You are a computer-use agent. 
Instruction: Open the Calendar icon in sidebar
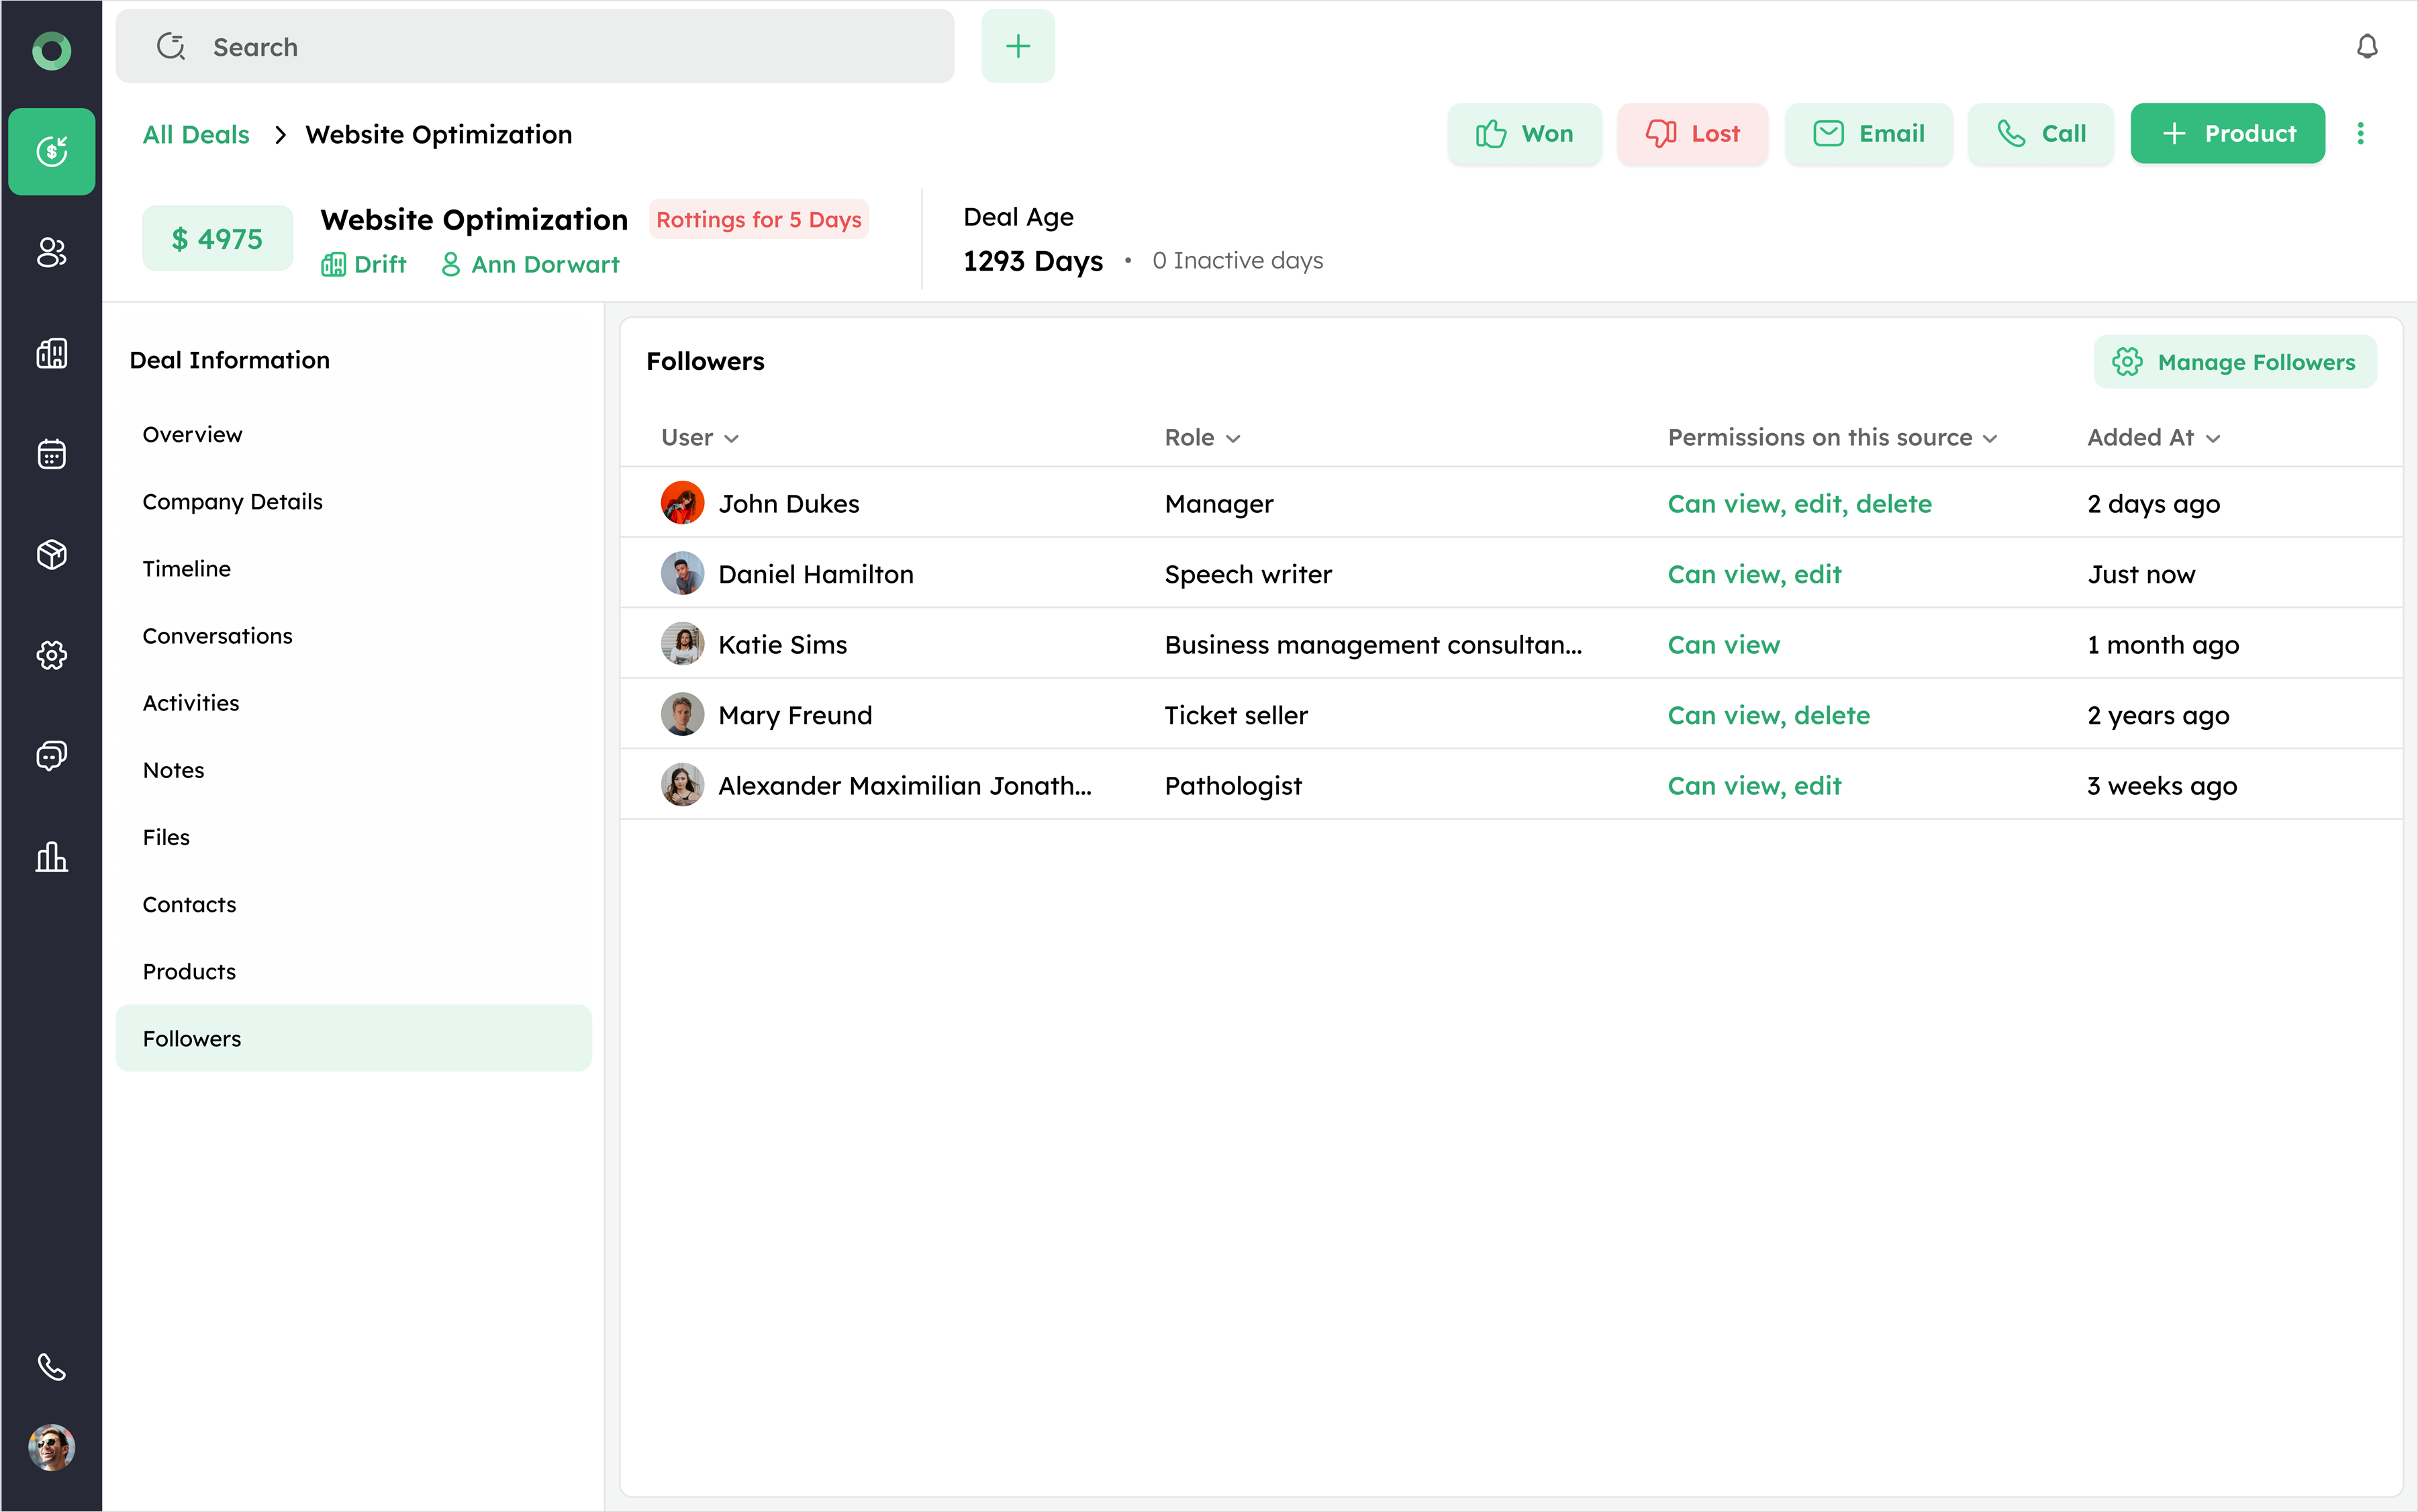51,454
